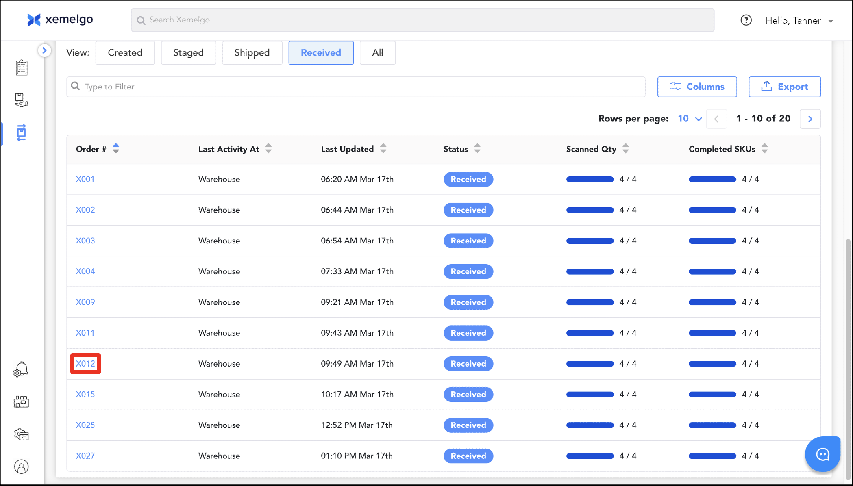
Task: Open the clipboard orders icon in the sidebar
Action: pos(22,67)
